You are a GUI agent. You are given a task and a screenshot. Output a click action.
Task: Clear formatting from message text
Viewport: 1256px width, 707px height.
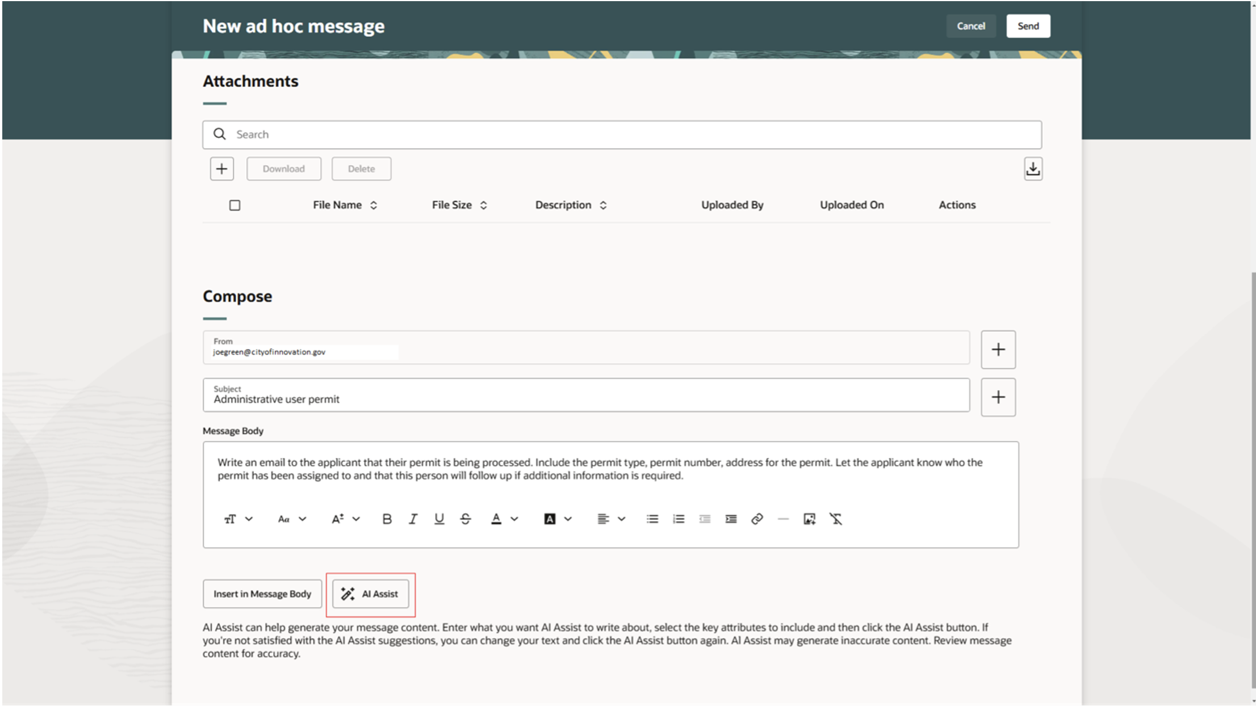point(836,519)
